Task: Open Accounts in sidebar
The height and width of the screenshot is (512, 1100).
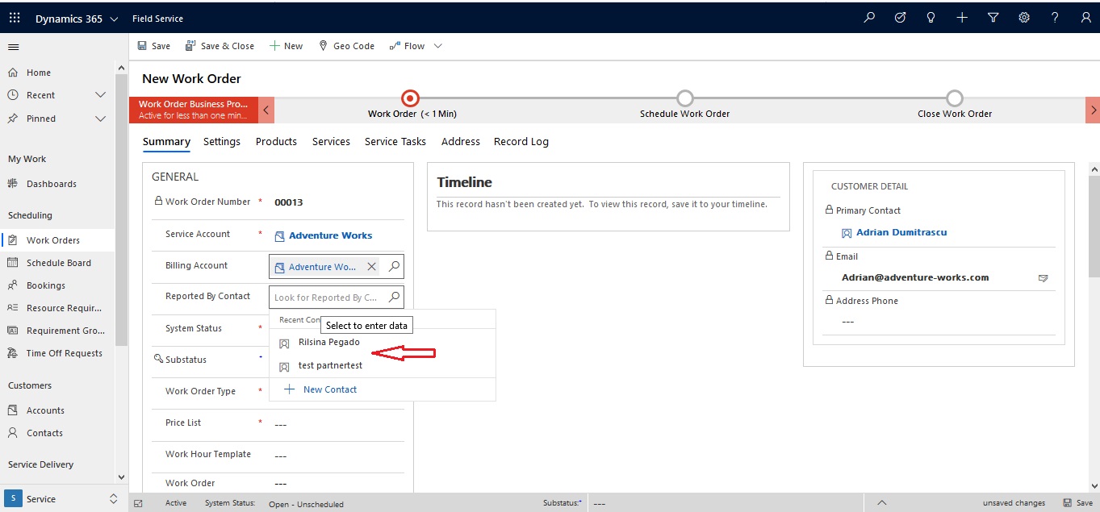Action: [45, 410]
